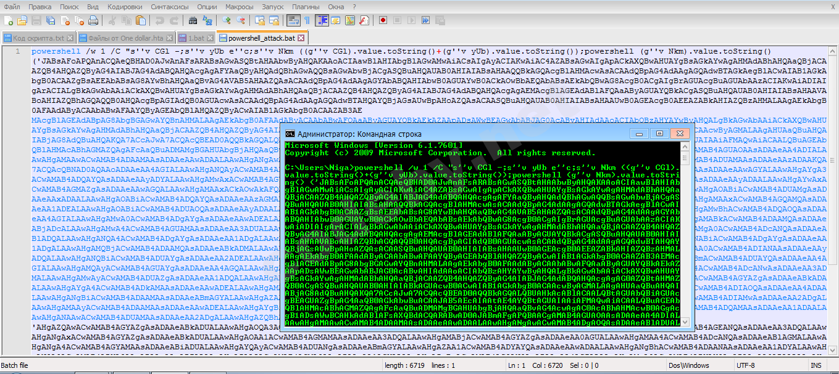The width and height of the screenshot is (839, 374).
Task: Open the Document Map icon
Action: (x=350, y=20)
